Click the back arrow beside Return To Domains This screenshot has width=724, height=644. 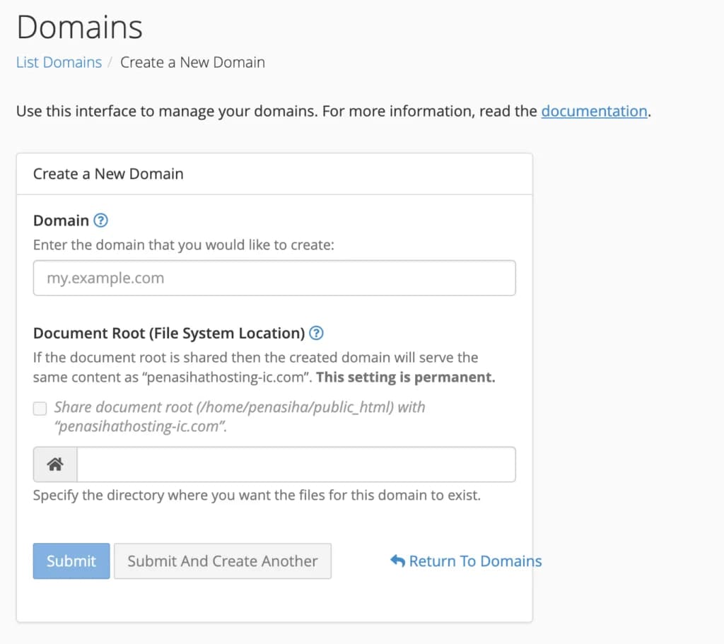[x=397, y=561]
